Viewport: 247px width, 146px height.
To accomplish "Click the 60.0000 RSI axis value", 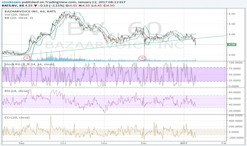I will (234, 98).
